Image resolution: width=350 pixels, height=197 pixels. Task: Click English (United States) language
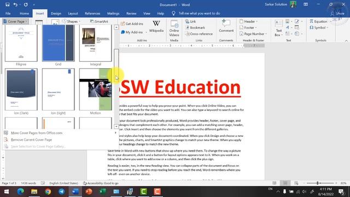tap(64, 183)
